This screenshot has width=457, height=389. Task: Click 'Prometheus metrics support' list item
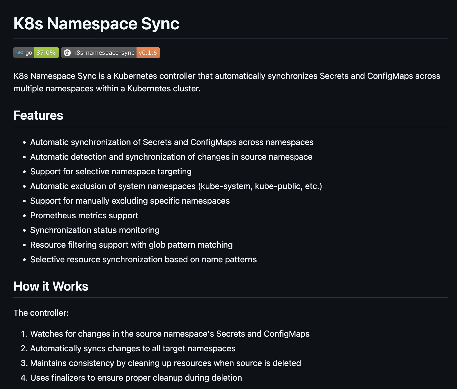(x=84, y=215)
